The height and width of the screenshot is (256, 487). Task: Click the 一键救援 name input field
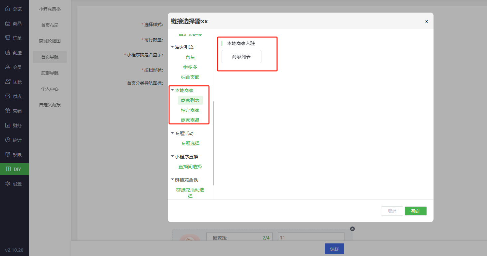233,238
